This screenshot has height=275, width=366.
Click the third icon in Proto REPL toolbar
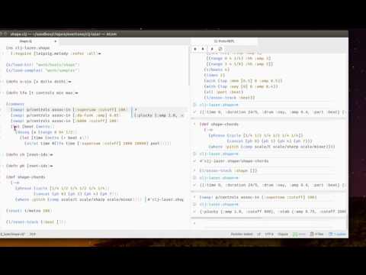click(212, 49)
